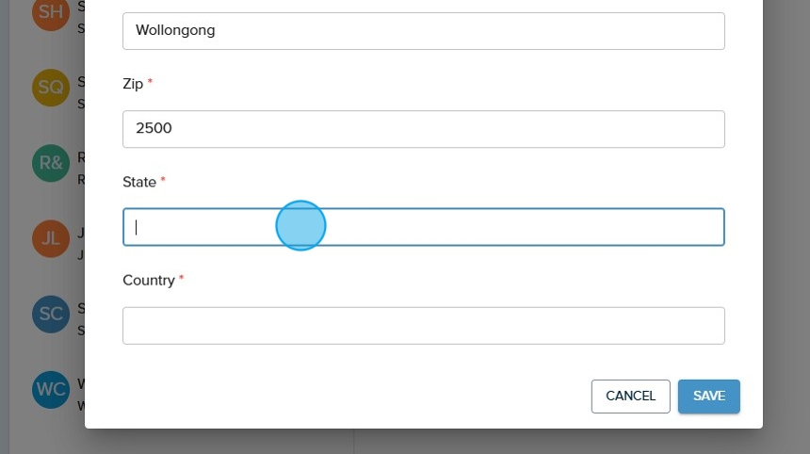Click the red asterisk next to Country
This screenshot has width=810, height=454.
(182, 280)
